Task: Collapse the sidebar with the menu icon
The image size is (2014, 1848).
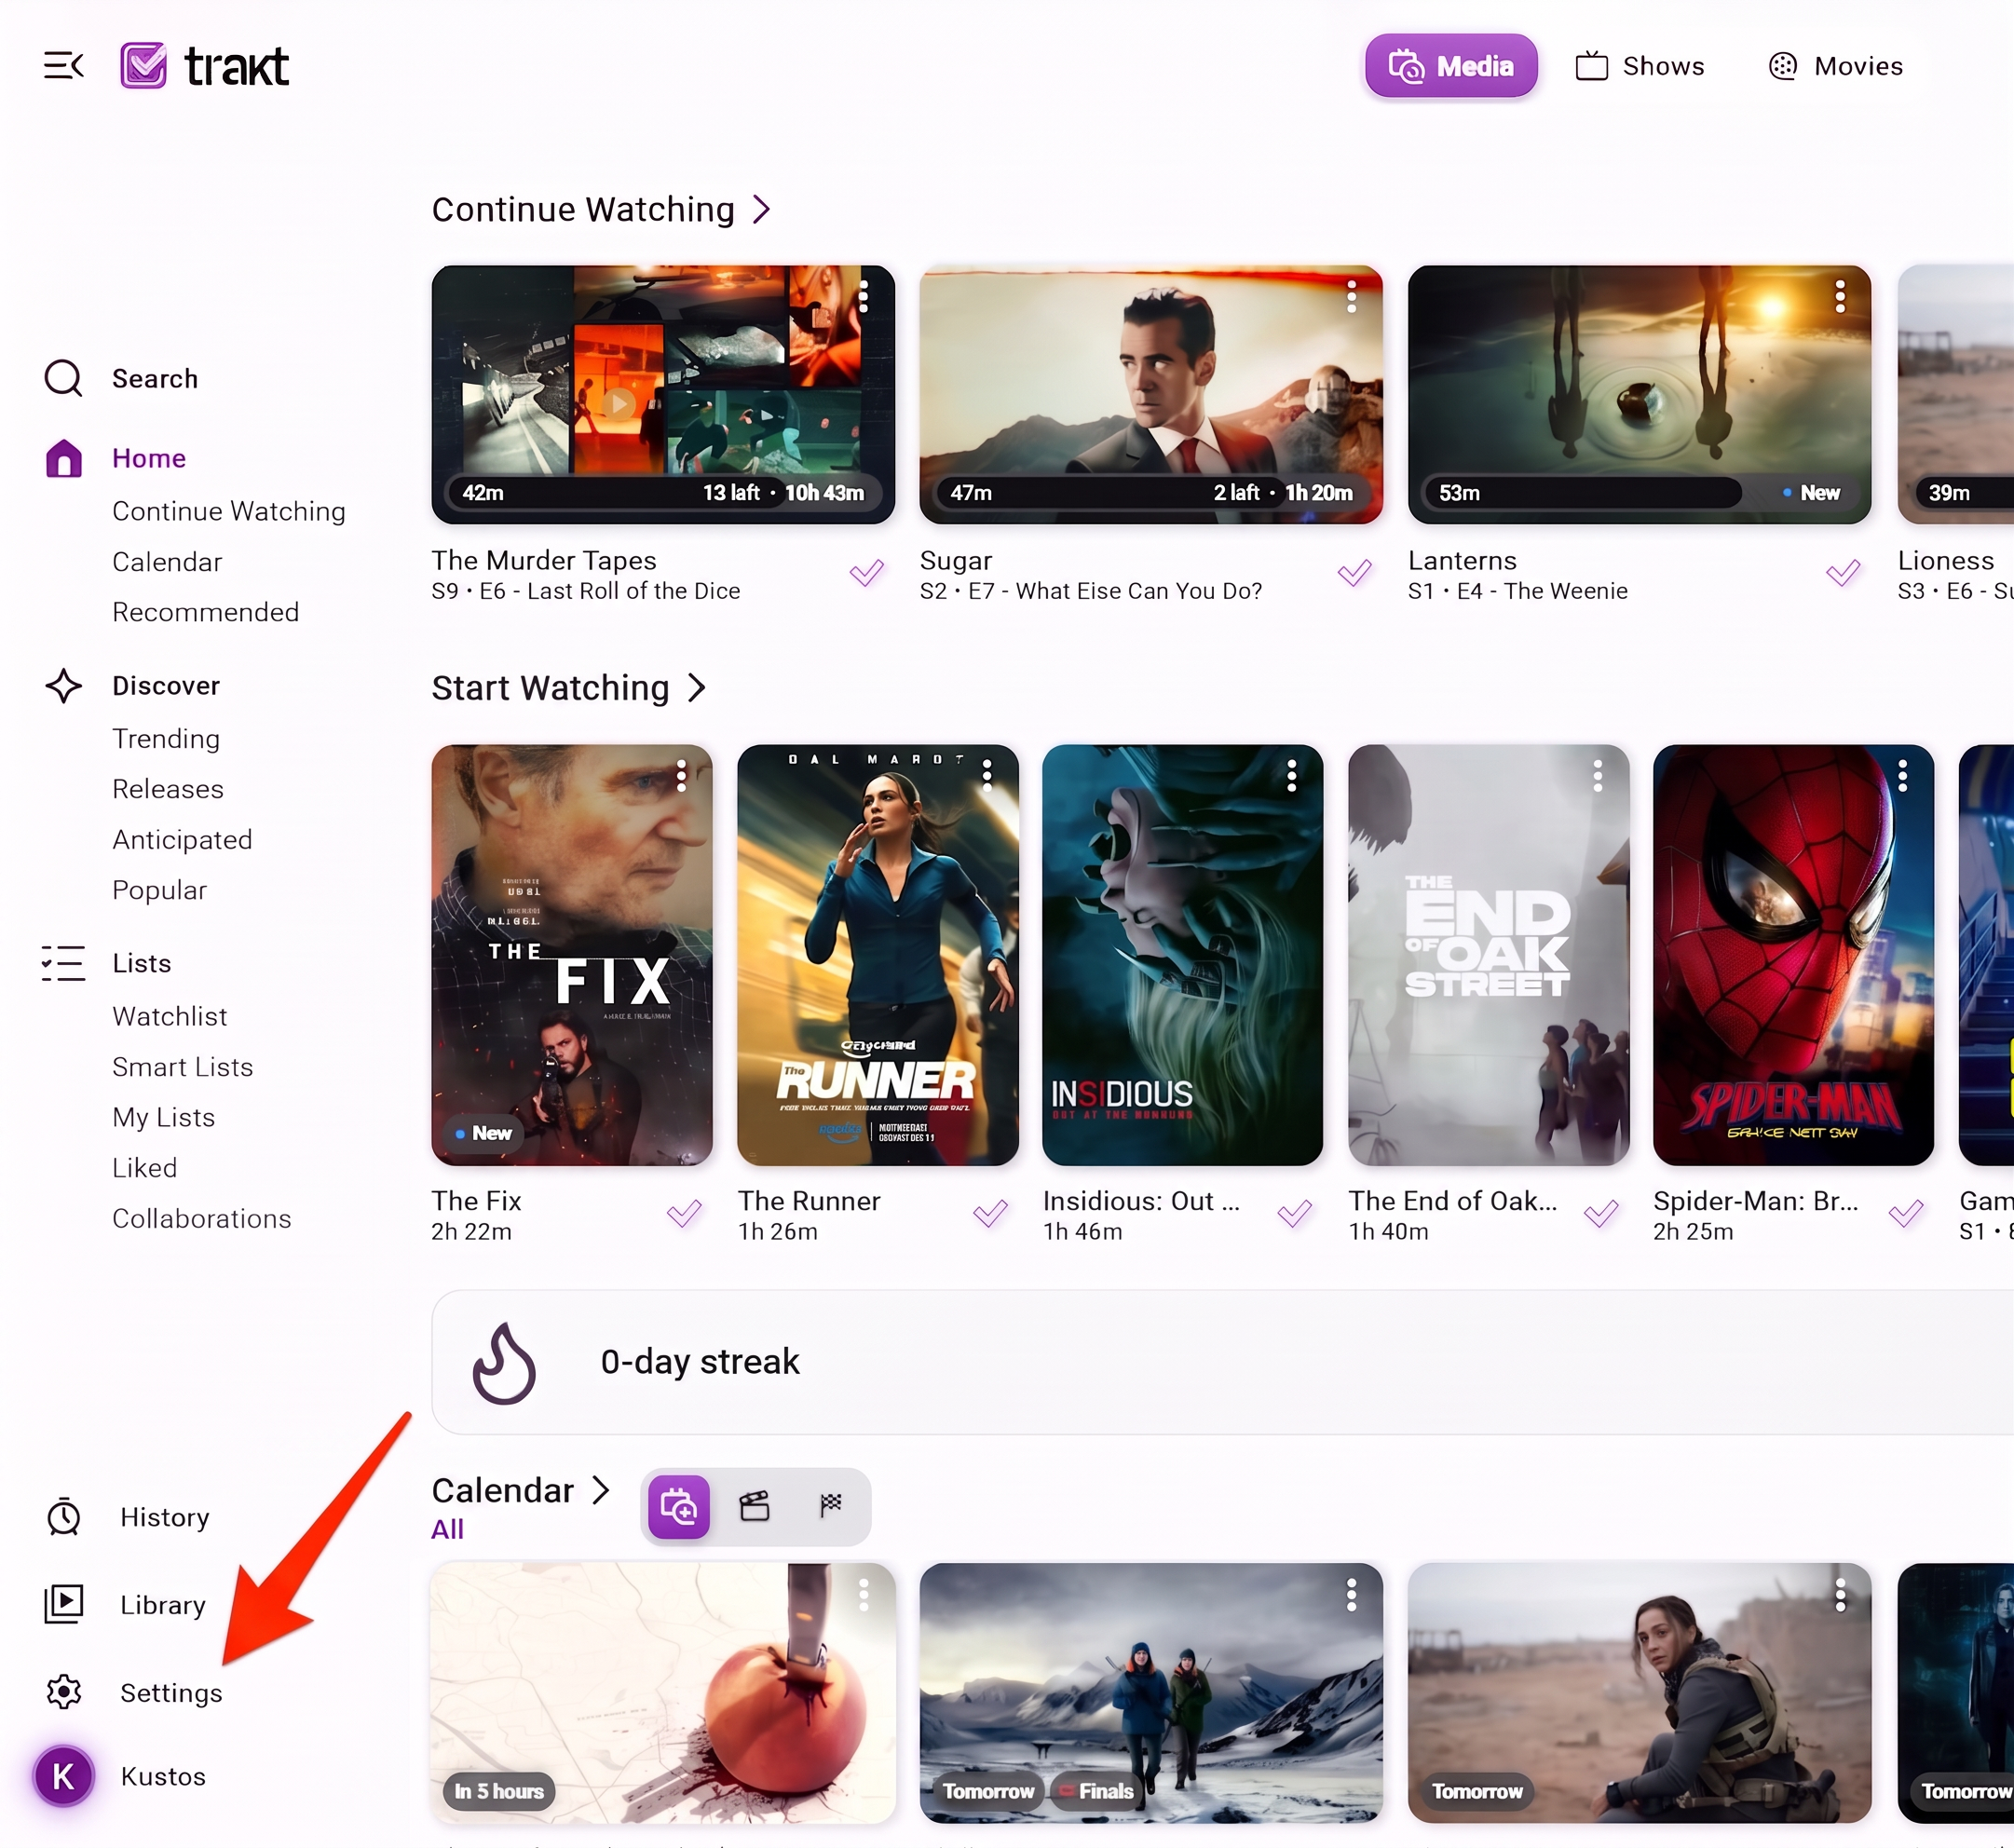Action: pyautogui.click(x=64, y=66)
